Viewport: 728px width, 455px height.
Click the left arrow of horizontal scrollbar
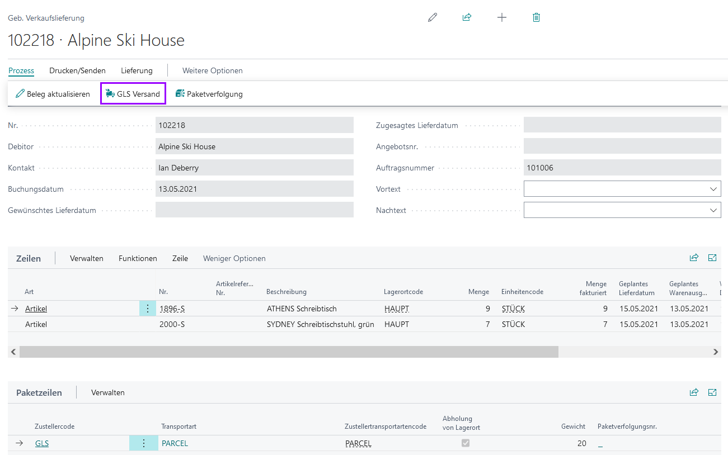click(13, 352)
